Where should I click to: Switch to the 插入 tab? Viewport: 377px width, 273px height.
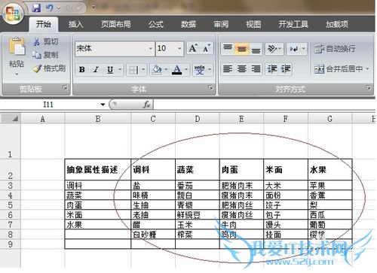(75, 24)
